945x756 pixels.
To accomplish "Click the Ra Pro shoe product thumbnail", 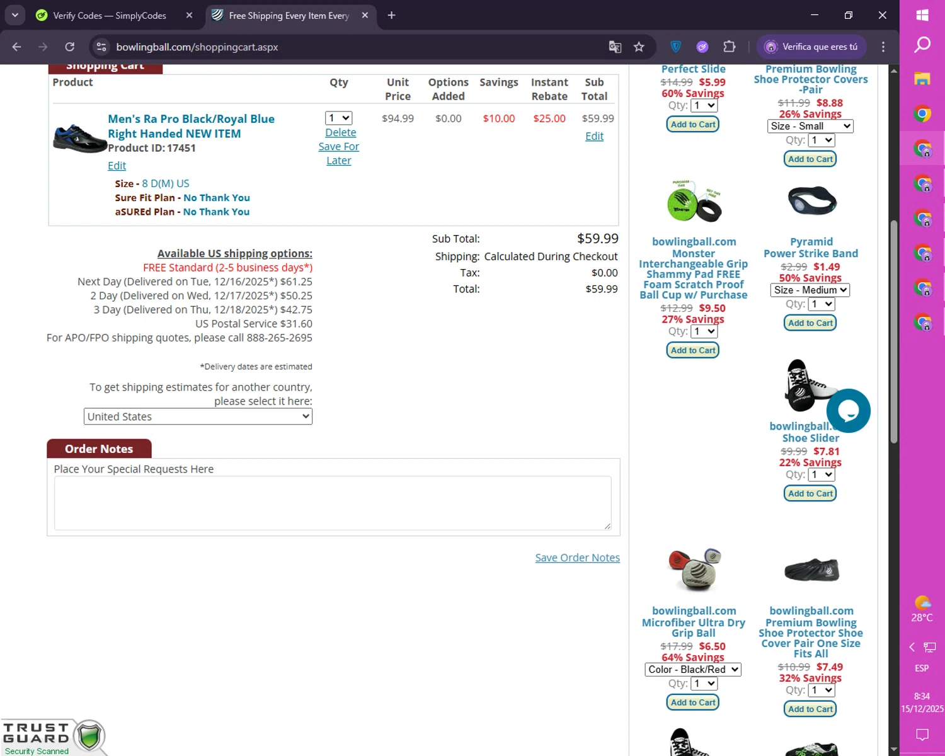I will coord(79,138).
